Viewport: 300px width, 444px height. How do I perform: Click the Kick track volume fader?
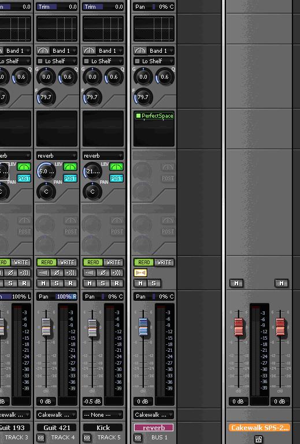pyautogui.click(x=92, y=328)
